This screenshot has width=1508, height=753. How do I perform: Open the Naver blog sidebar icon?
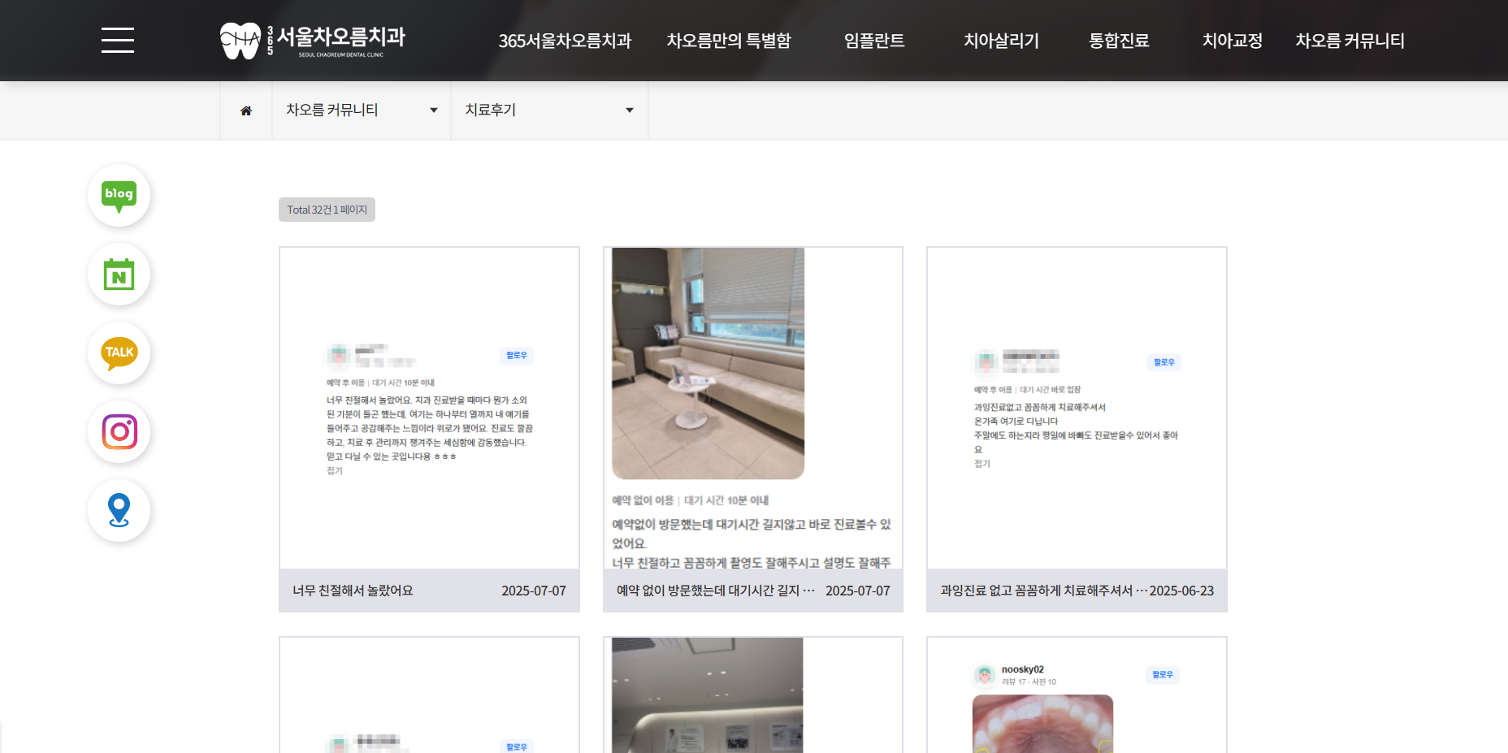[x=119, y=195]
